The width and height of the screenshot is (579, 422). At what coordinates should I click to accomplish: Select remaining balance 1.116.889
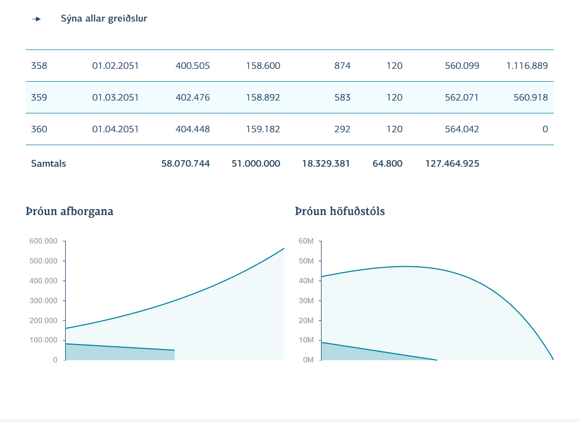click(x=527, y=66)
